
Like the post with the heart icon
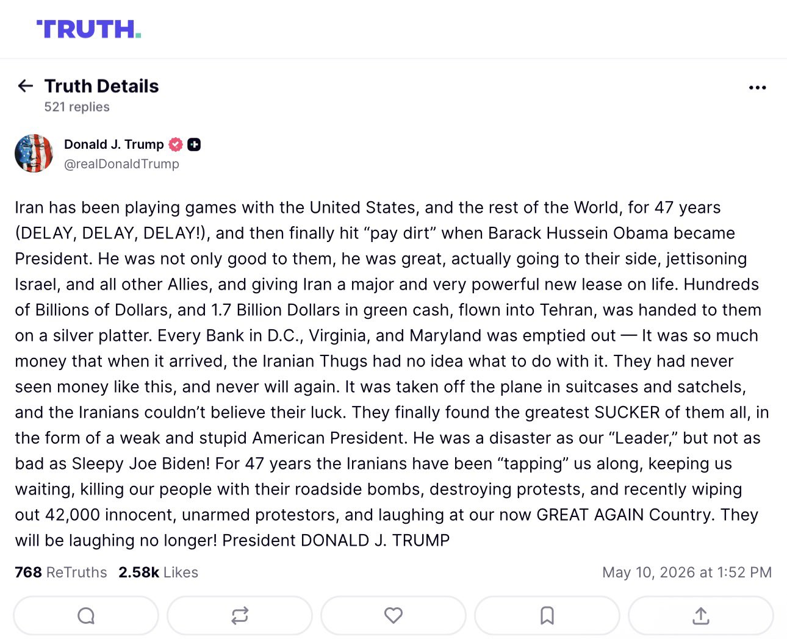click(393, 616)
